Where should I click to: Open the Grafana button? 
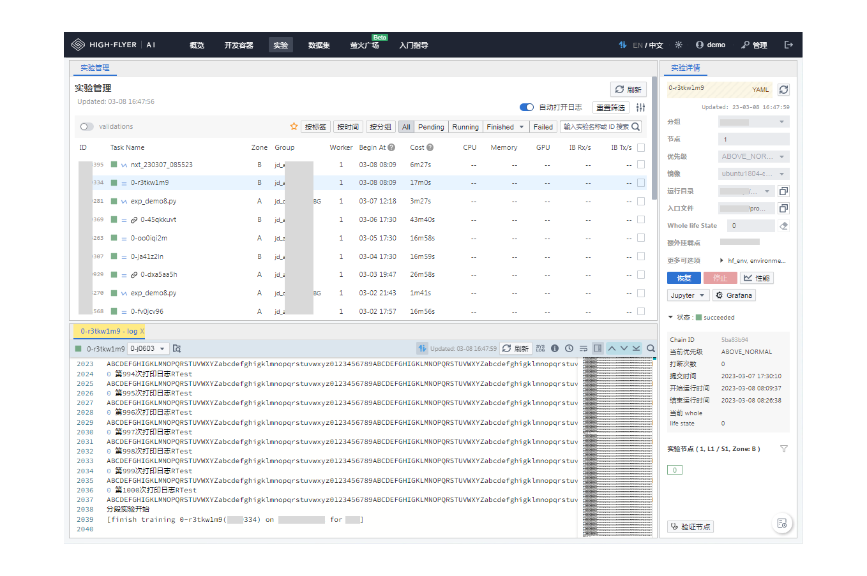point(734,295)
